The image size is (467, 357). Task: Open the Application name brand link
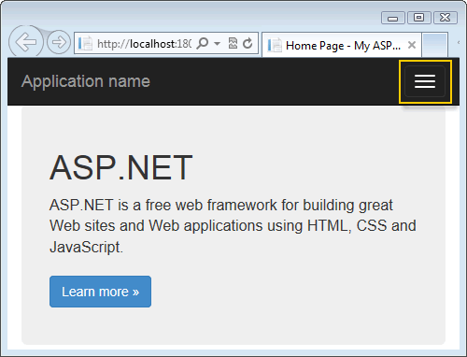(86, 81)
